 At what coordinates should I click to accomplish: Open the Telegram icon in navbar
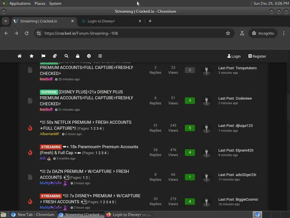89,56
